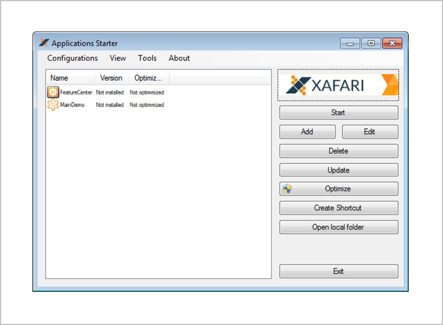Select the FeatureCenter application icon
Viewport: 443px width, 325px height.
[53, 92]
